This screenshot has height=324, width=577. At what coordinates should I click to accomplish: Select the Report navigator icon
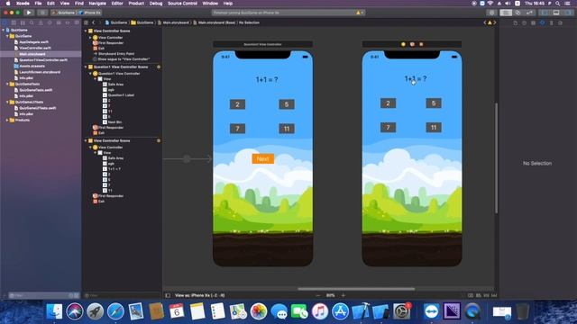[77, 22]
